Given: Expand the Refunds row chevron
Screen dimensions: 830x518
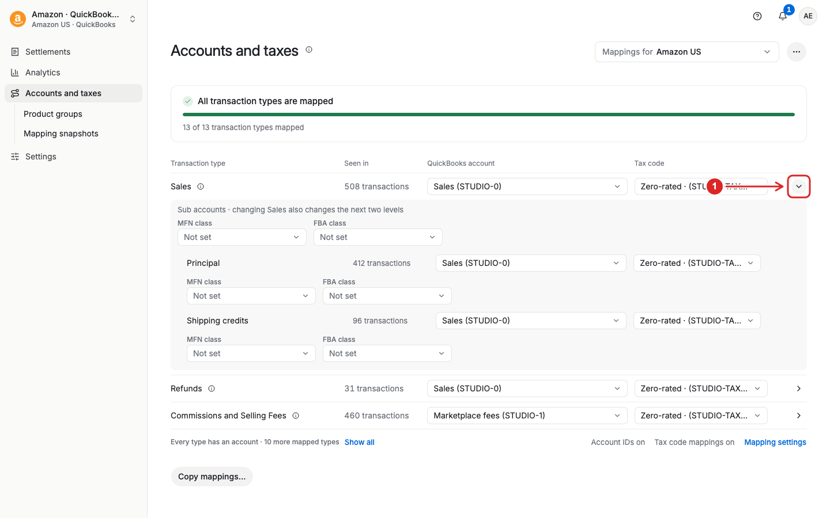Looking at the screenshot, I should (799, 389).
